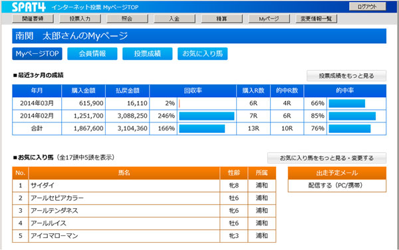The image size is (399, 250).
Task: Click the 的中R数 column header
Action: [x=287, y=91]
